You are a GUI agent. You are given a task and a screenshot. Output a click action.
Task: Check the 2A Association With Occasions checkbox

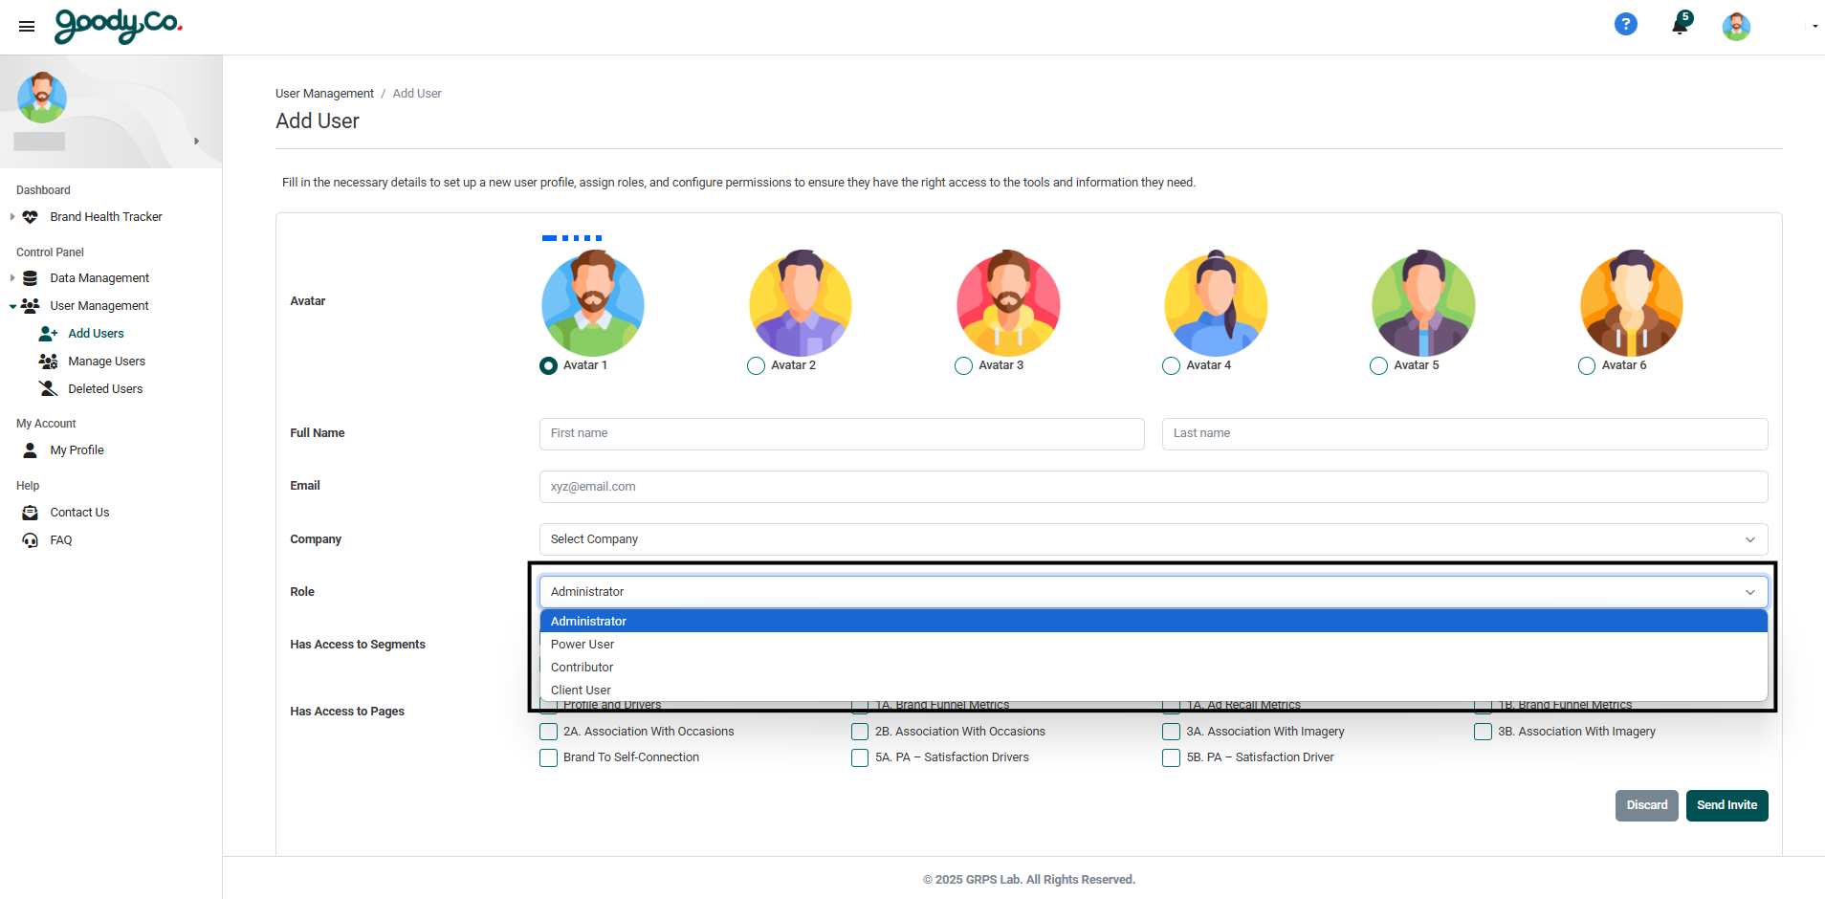click(x=548, y=731)
